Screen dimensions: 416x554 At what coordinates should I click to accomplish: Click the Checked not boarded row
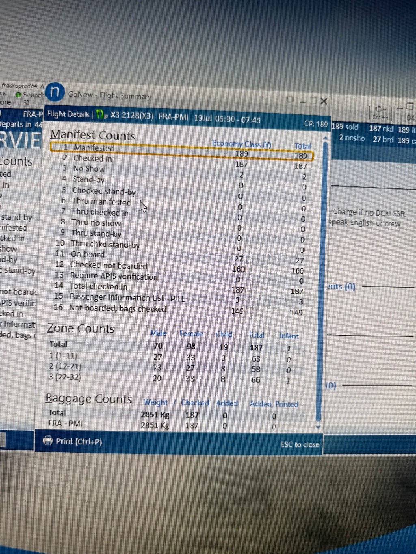click(x=108, y=265)
